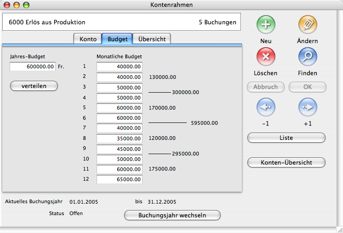343x233 pixels.
Task: Click Buchungsjahr wechseln button
Action: click(172, 215)
